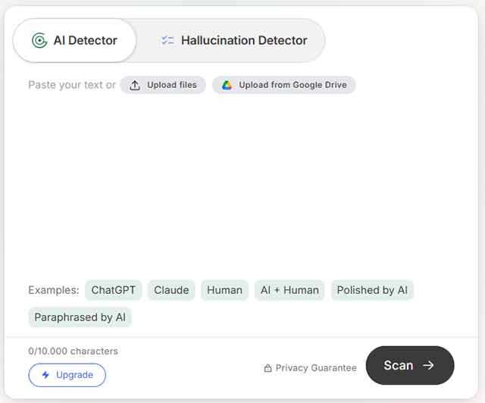
Task: Click the 0/10,000 characters counter
Action: [73, 351]
